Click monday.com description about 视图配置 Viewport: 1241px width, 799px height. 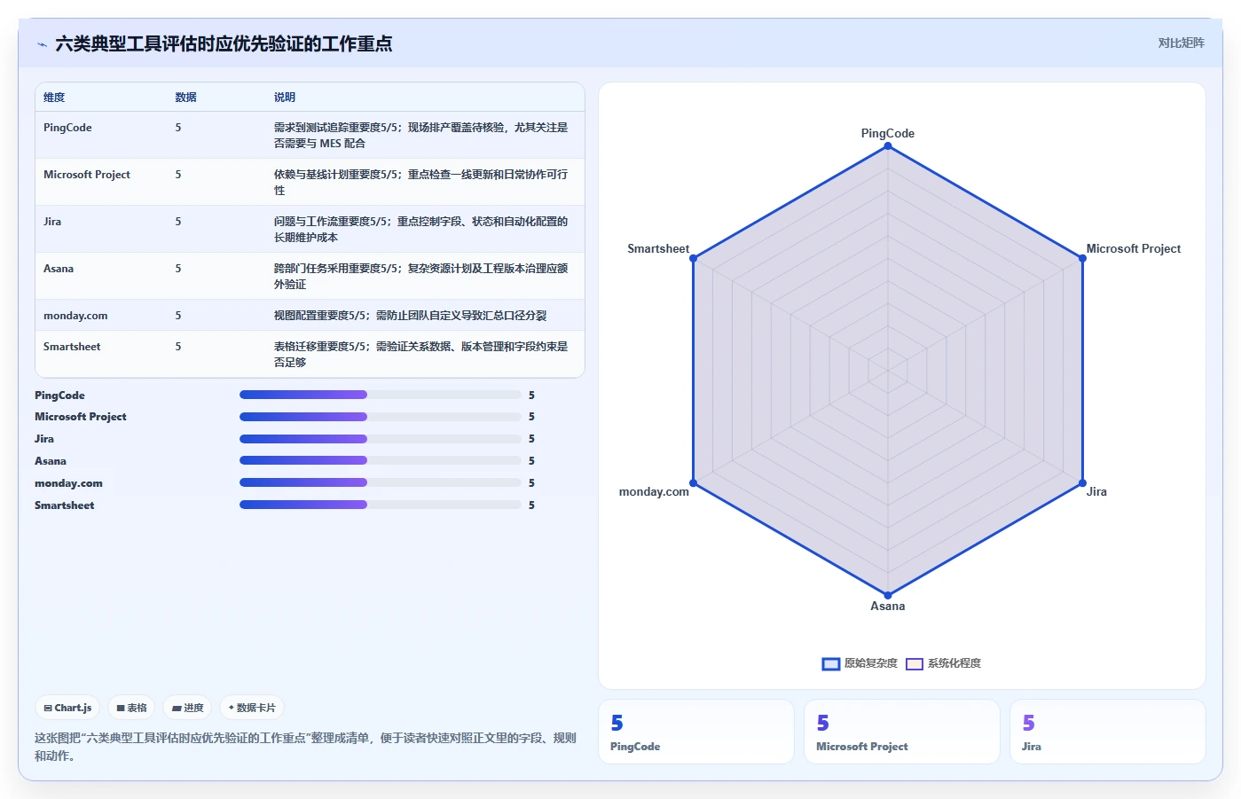410,316
